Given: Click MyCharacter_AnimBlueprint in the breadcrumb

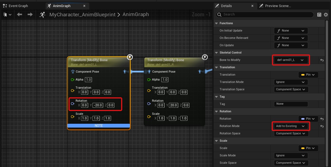Looking at the screenshot, I should 82,15.
